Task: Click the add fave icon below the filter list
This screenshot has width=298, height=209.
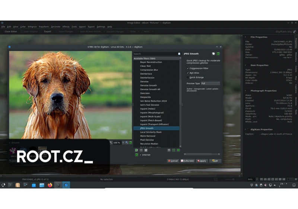Action: coord(136,150)
